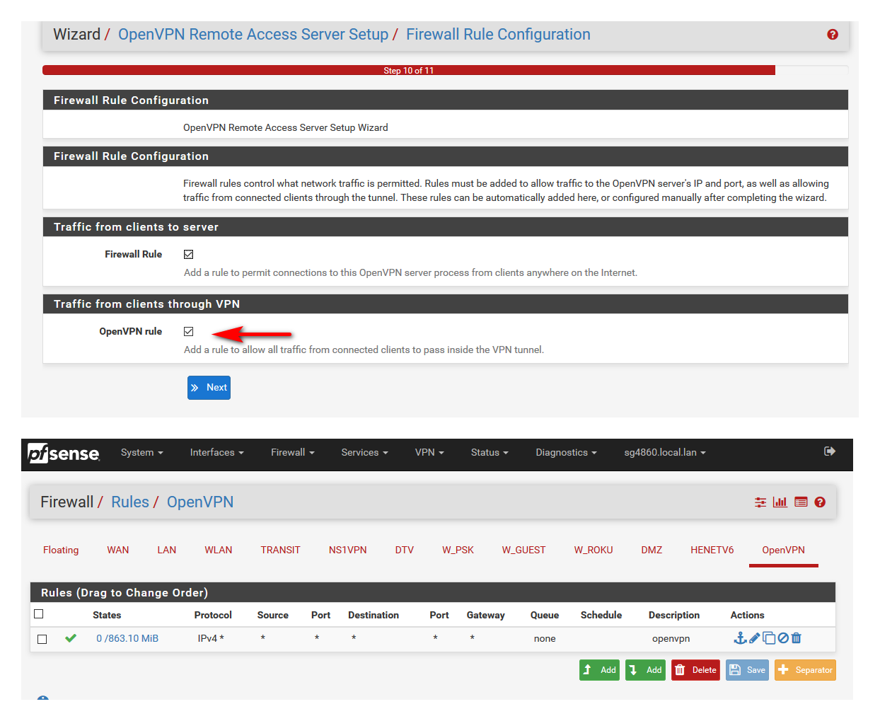Click the pfSense logo
Screen dimensions: 880x721
[x=64, y=453]
